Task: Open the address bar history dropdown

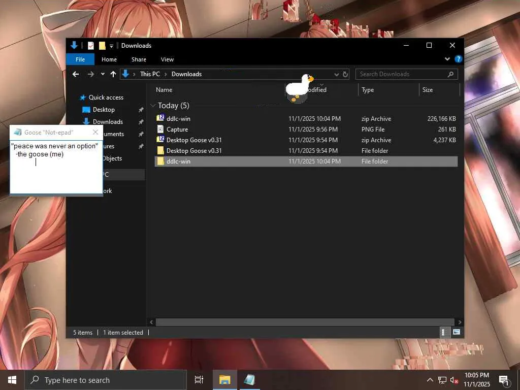Action: [336, 74]
